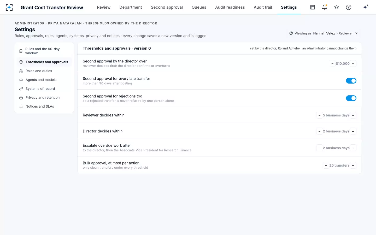This screenshot has width=376, height=235.
Task: Decrease Reviewer decides within days
Action: (x=319, y=115)
